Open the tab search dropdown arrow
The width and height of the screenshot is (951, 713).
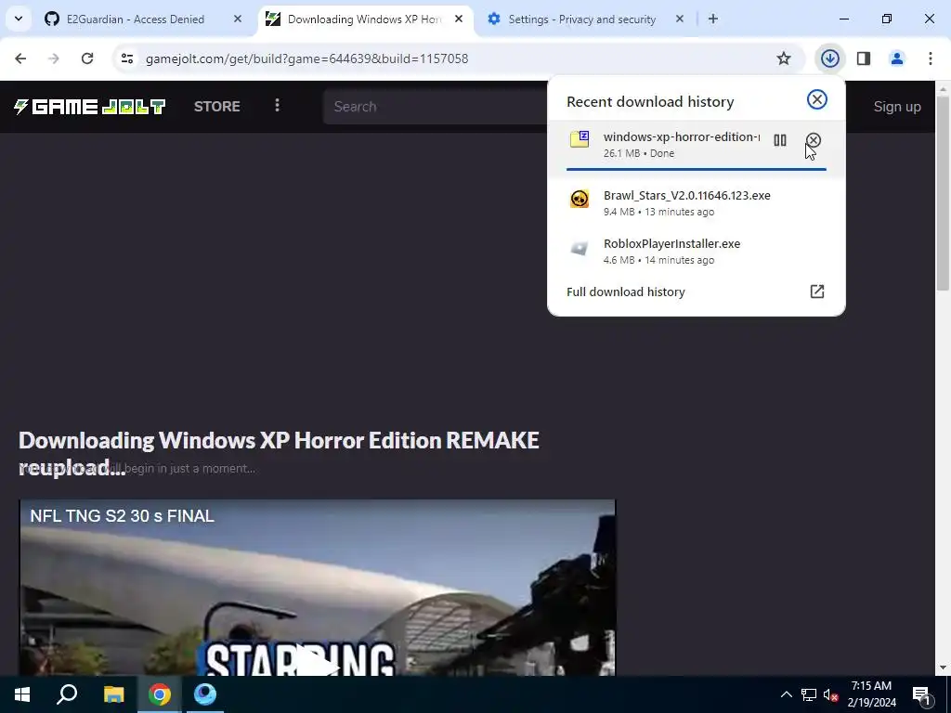[x=19, y=19]
